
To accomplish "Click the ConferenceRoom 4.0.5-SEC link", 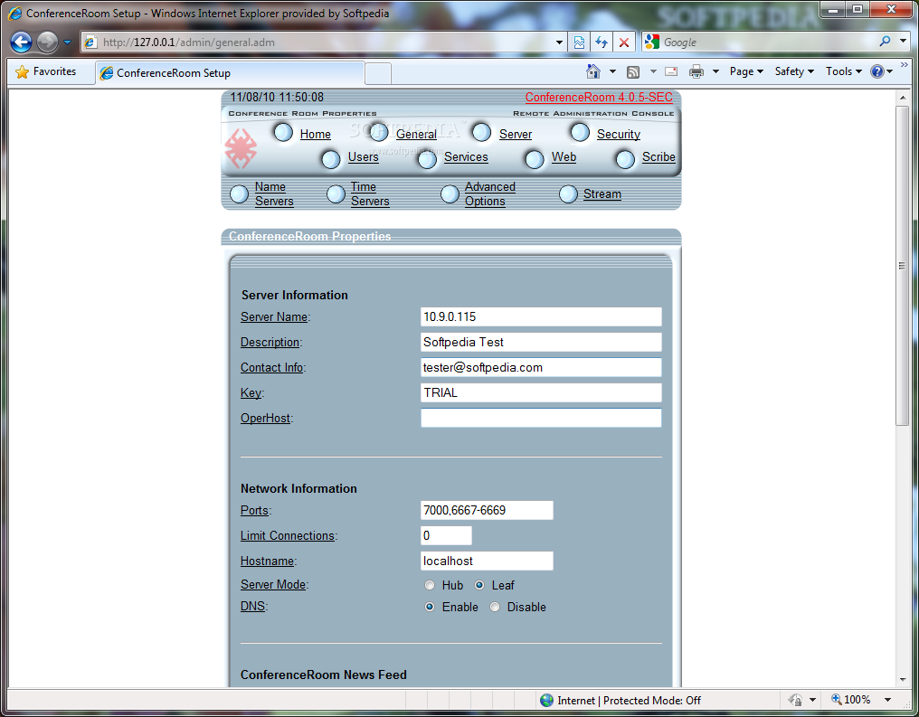I will click(x=599, y=98).
